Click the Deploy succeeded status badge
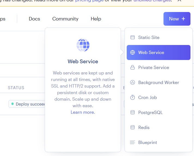Image resolution: width=194 pixels, height=156 pixels. click(x=27, y=104)
